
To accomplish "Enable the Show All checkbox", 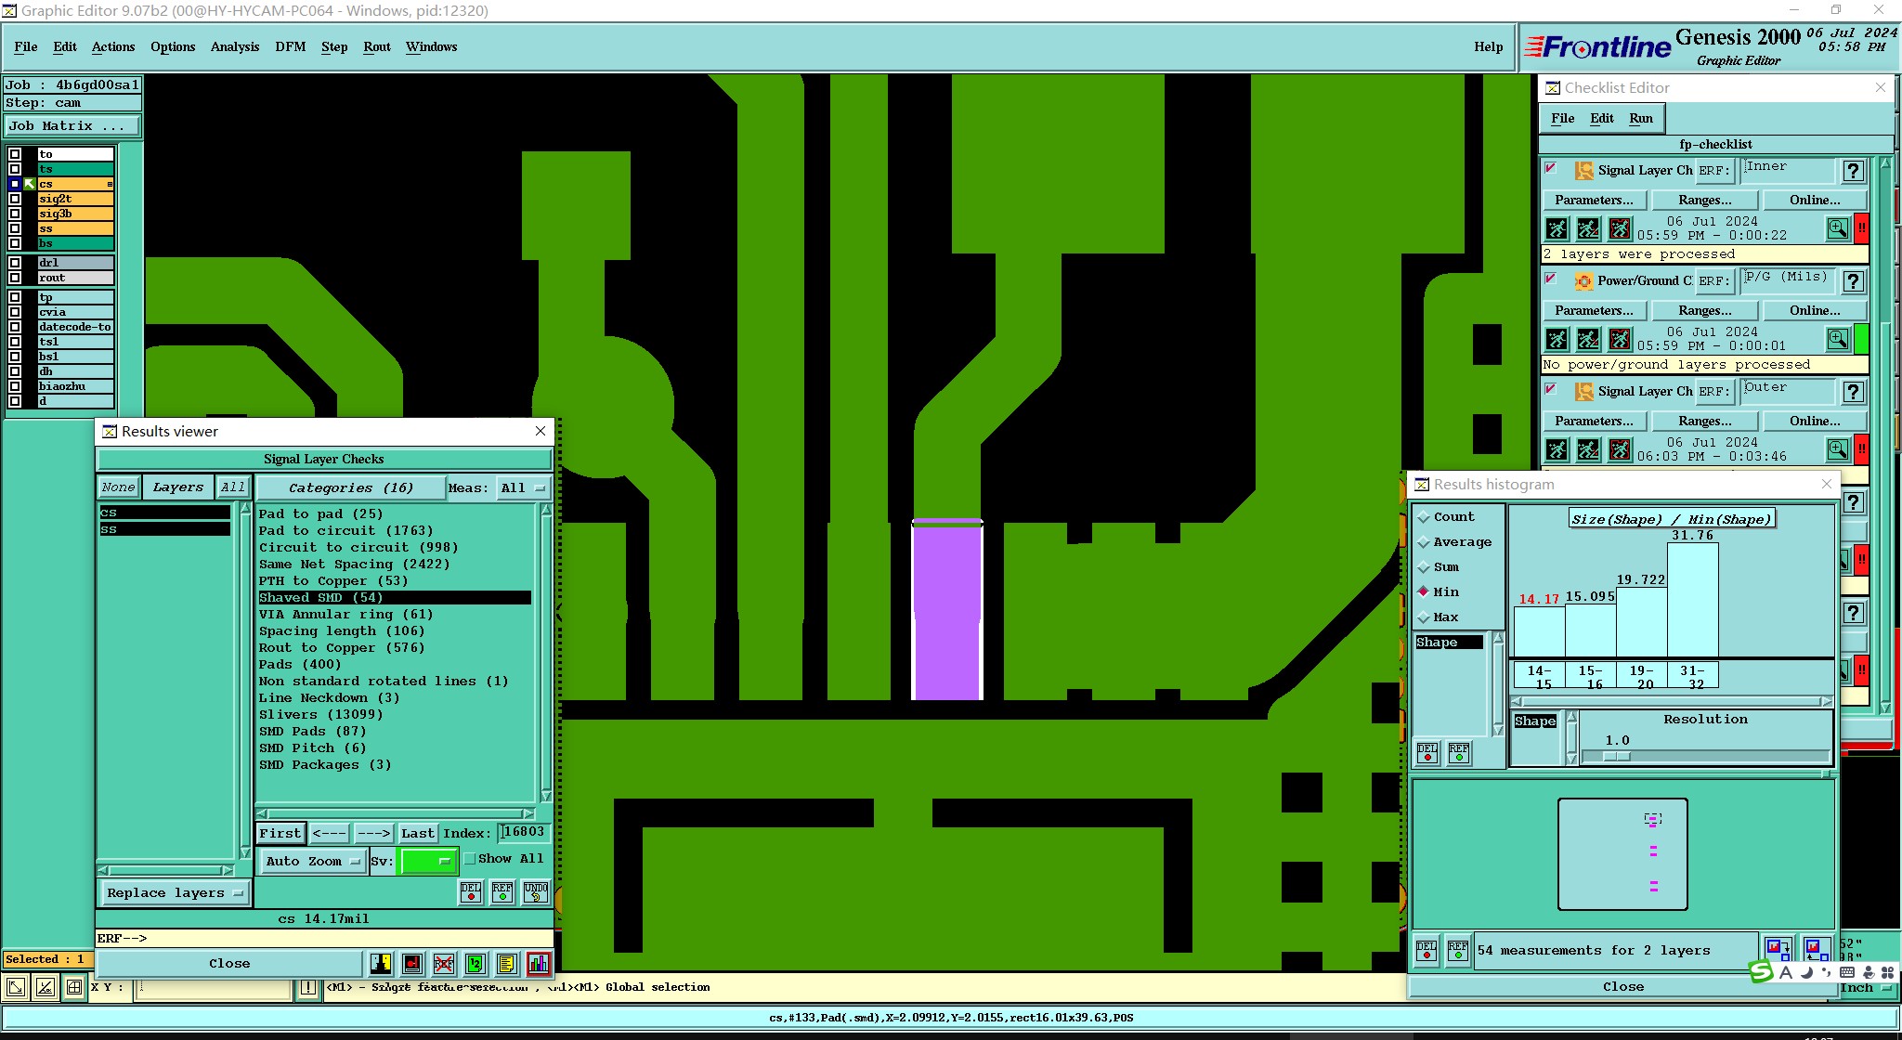I will coord(470,859).
